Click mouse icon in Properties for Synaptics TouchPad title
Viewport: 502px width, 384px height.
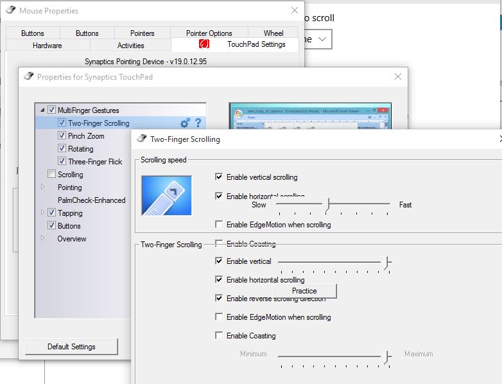29,76
